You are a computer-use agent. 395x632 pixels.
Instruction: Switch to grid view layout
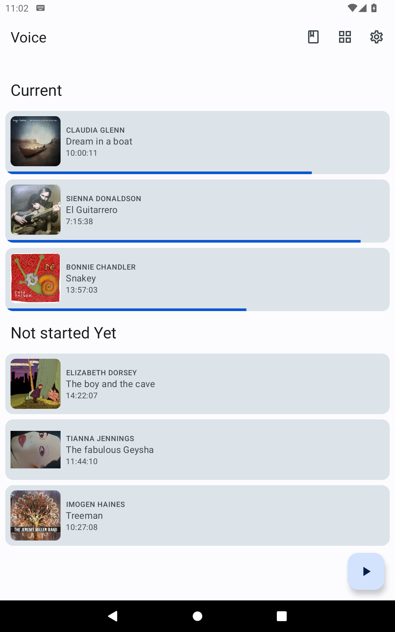pyautogui.click(x=345, y=37)
